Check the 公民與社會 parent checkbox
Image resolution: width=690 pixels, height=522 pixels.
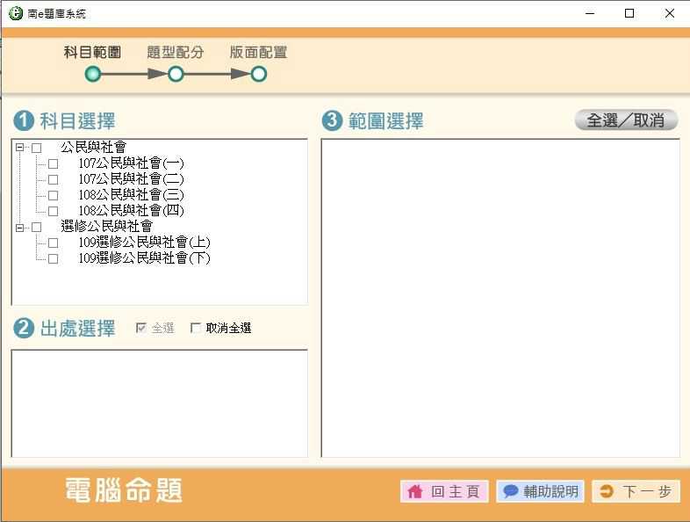click(37, 148)
